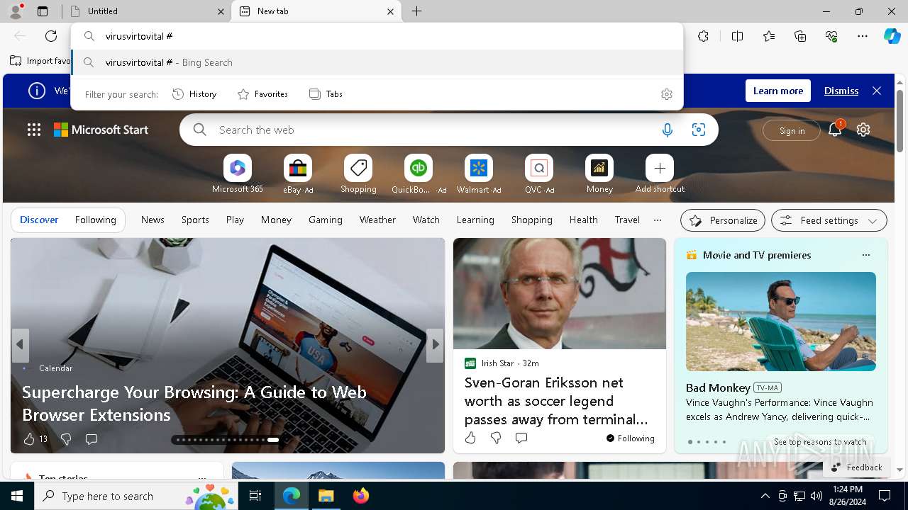Open the Sports category

click(195, 220)
